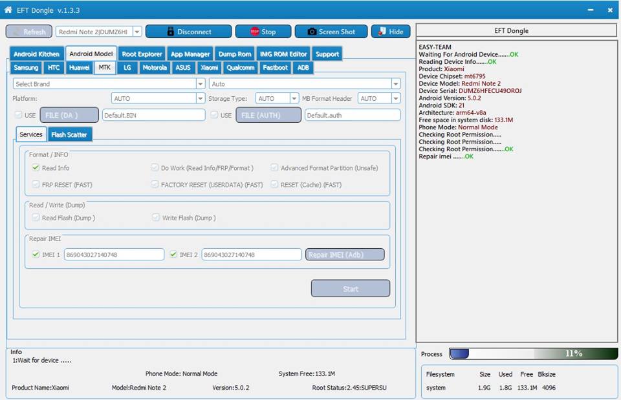
Task: Open the IMG ROM Editor tab
Action: pos(283,54)
